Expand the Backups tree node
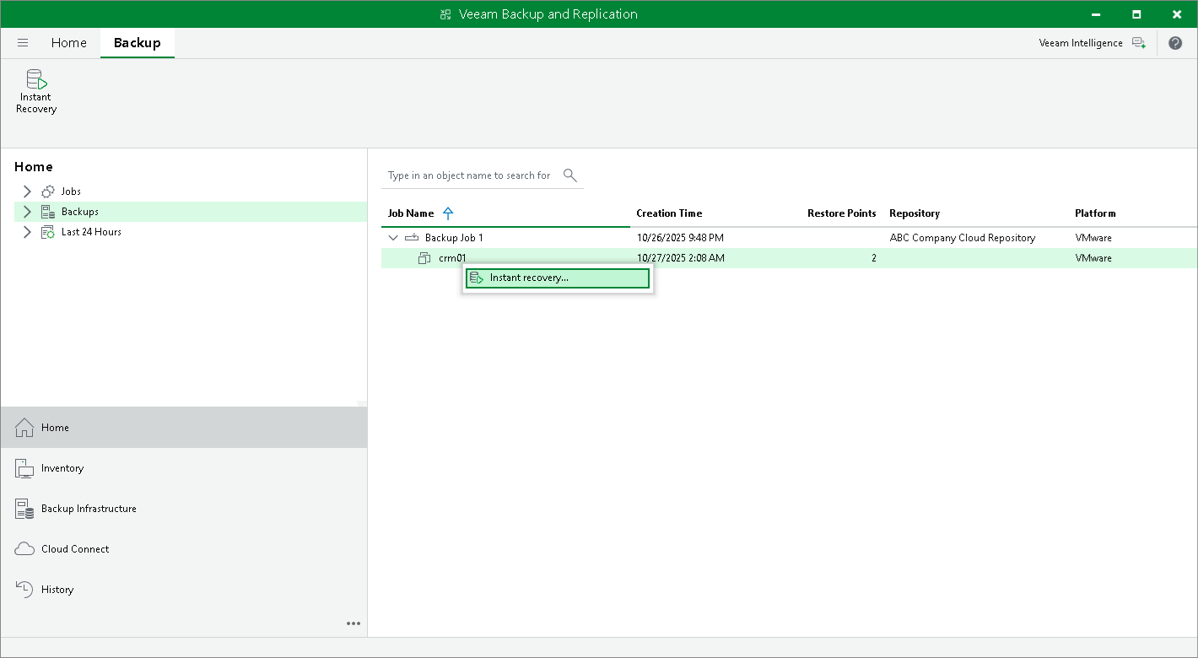This screenshot has height=658, width=1198. pyautogui.click(x=27, y=212)
